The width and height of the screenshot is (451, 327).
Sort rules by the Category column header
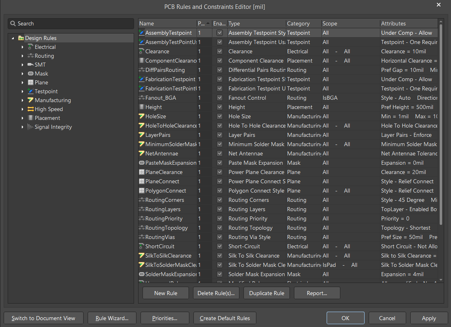pos(304,23)
